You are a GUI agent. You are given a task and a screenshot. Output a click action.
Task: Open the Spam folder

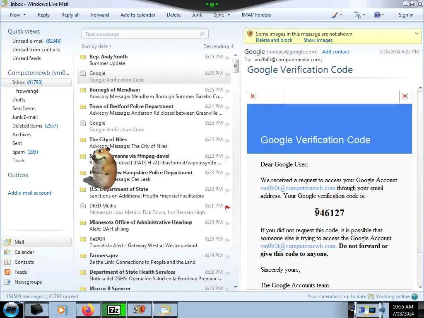[x=25, y=152]
